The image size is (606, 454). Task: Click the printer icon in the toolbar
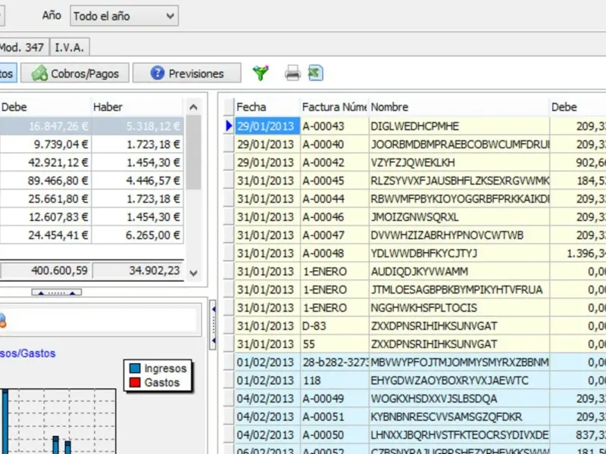292,73
